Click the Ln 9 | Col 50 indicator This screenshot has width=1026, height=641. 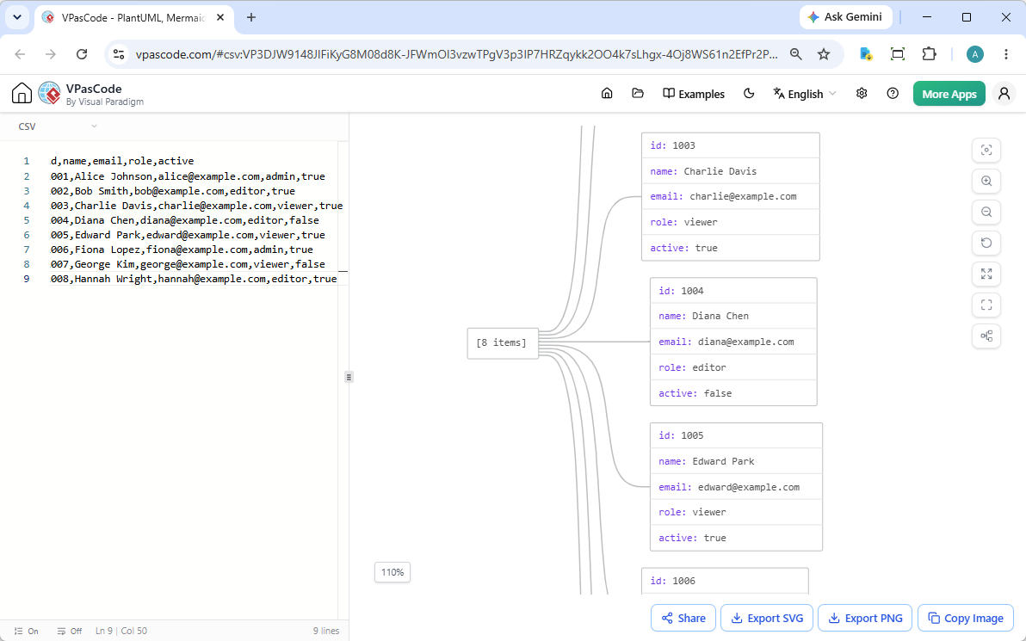click(121, 632)
